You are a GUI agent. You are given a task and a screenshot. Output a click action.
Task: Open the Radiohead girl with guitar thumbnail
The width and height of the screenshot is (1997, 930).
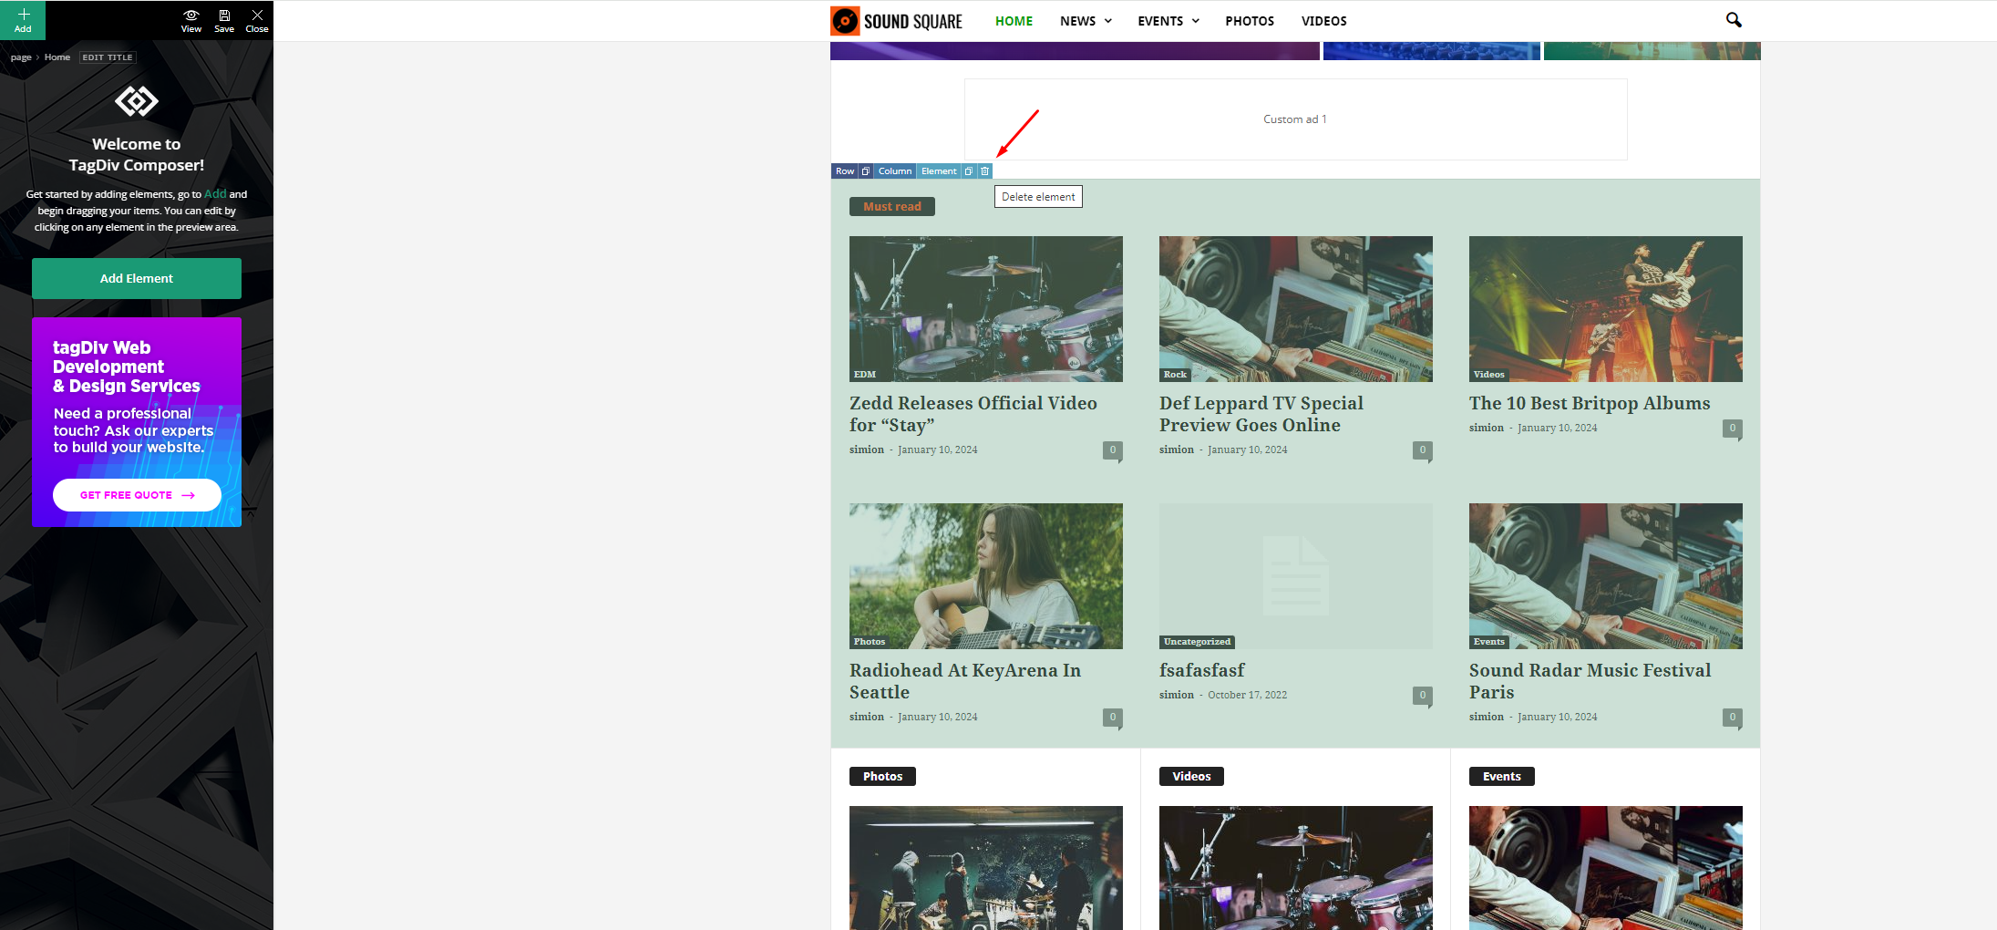point(986,576)
